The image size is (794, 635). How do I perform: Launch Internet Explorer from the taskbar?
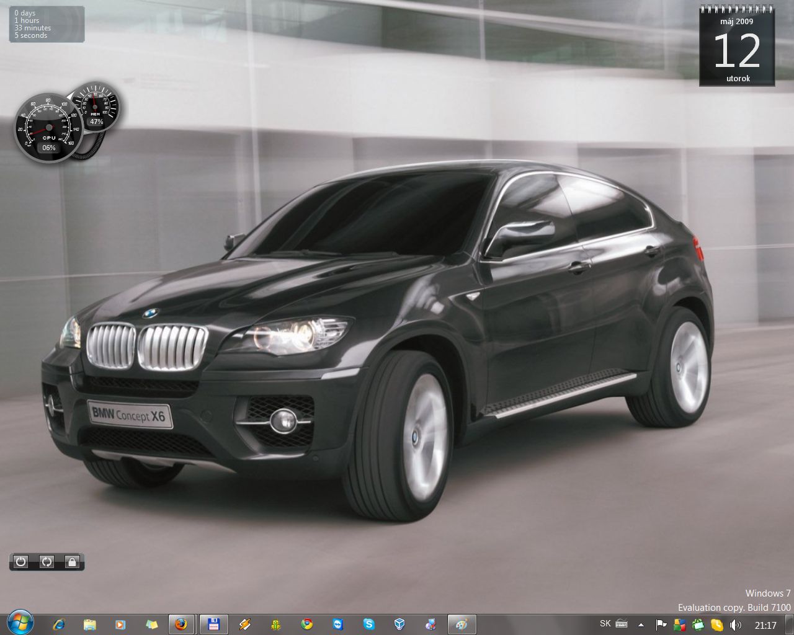point(59,624)
